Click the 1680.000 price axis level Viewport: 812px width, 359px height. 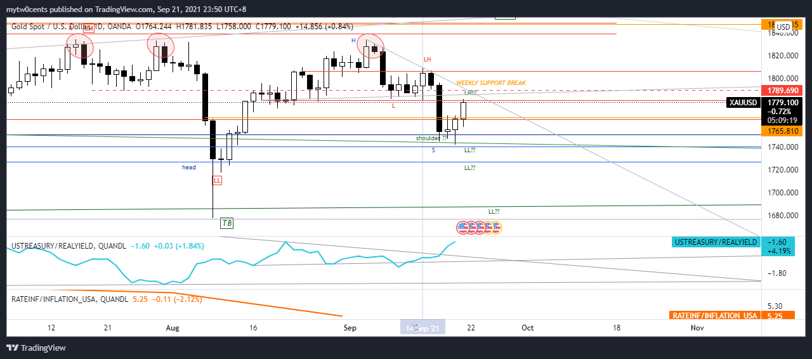pyautogui.click(x=782, y=216)
